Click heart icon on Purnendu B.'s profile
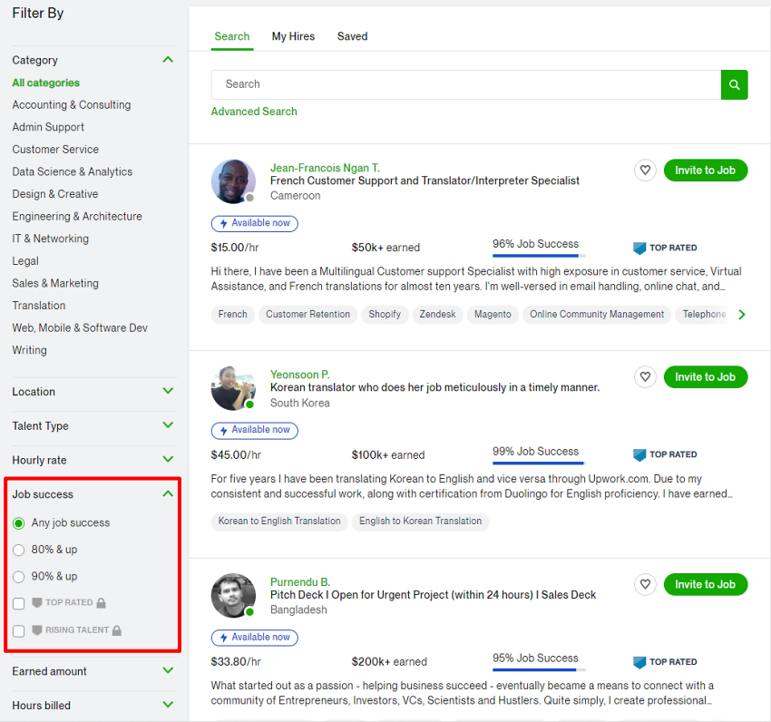This screenshot has height=722, width=771. [645, 584]
